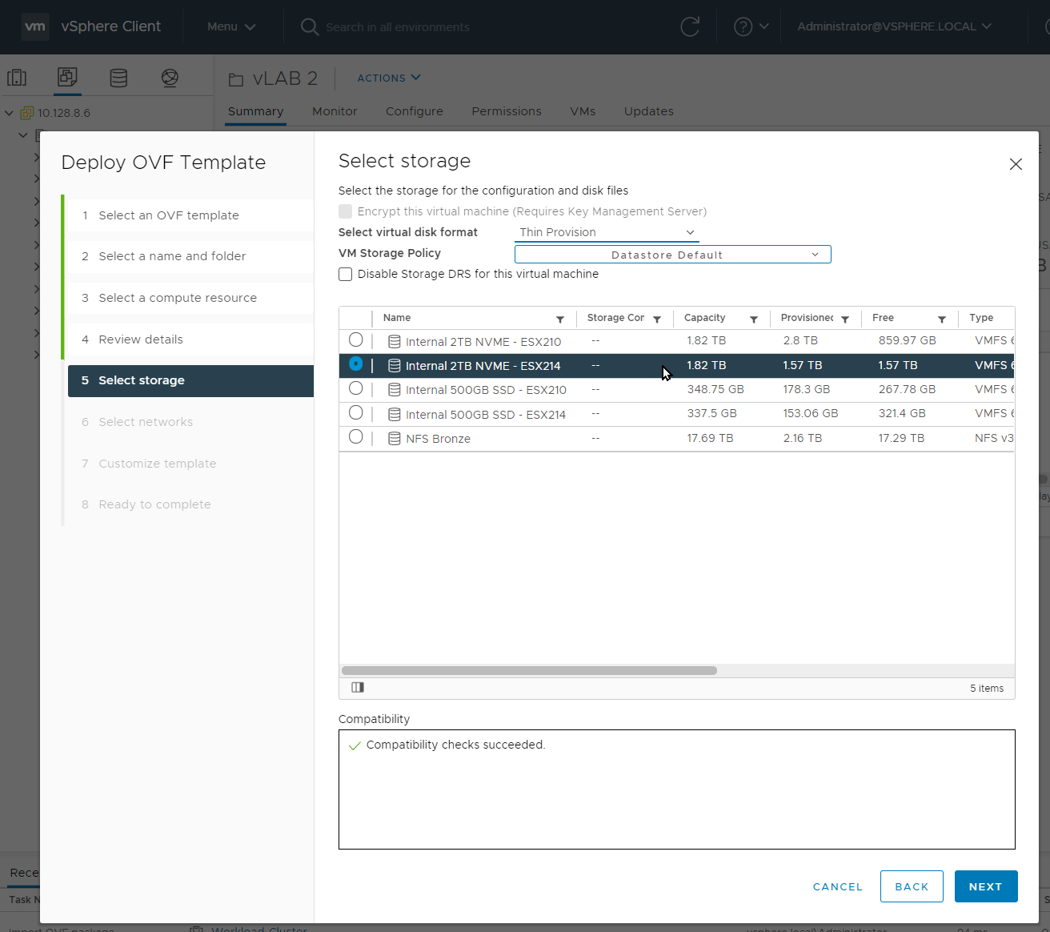Select Internal 500GB SSD - ESX214 radio
The height and width of the screenshot is (932, 1050).
pyautogui.click(x=356, y=413)
